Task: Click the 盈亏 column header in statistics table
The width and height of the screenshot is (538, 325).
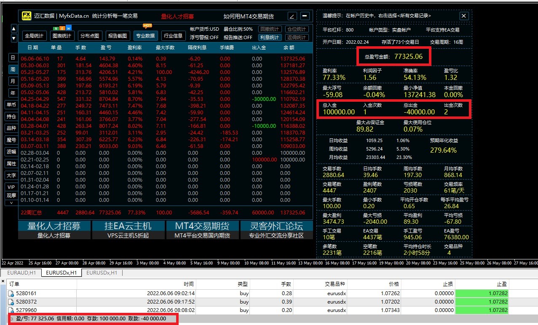Action: pos(106,48)
